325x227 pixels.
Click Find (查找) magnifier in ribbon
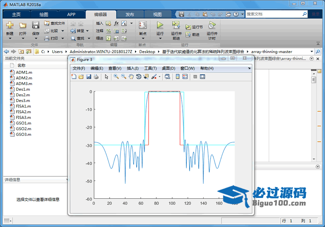coord(78,38)
